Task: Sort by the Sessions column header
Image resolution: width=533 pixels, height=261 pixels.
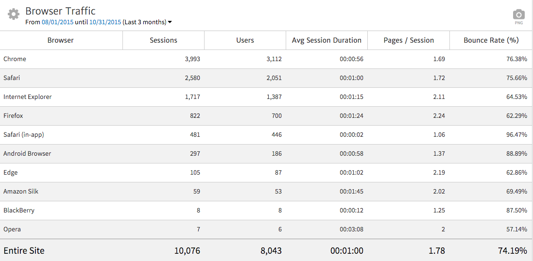Action: point(163,40)
